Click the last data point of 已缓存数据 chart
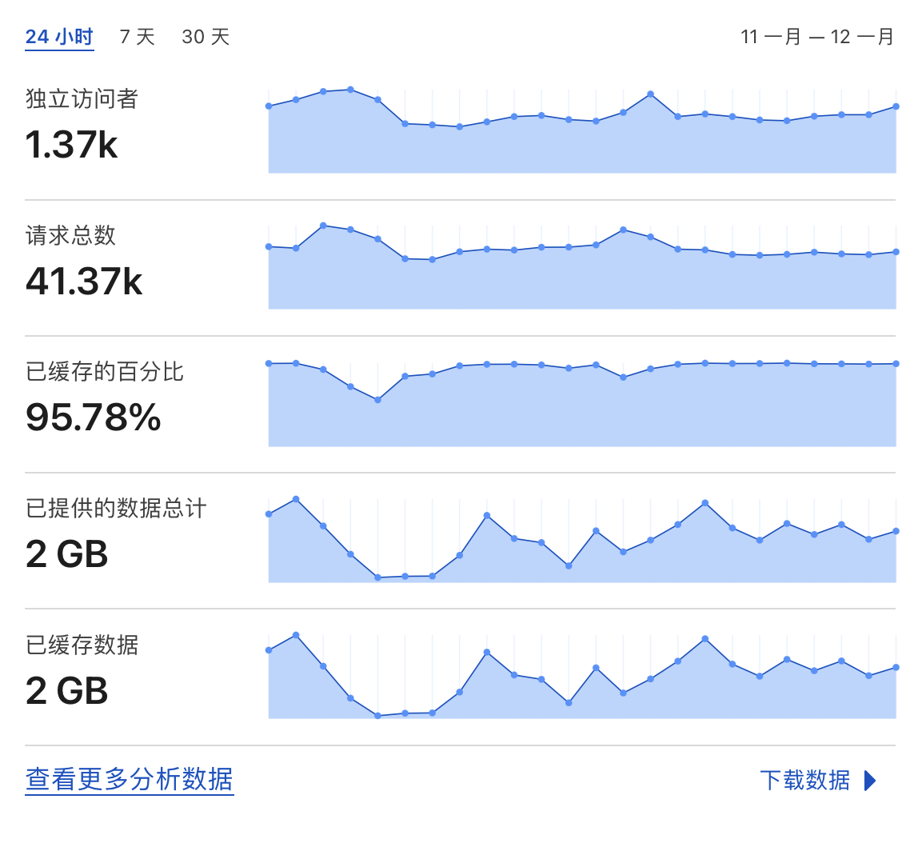 click(x=896, y=667)
